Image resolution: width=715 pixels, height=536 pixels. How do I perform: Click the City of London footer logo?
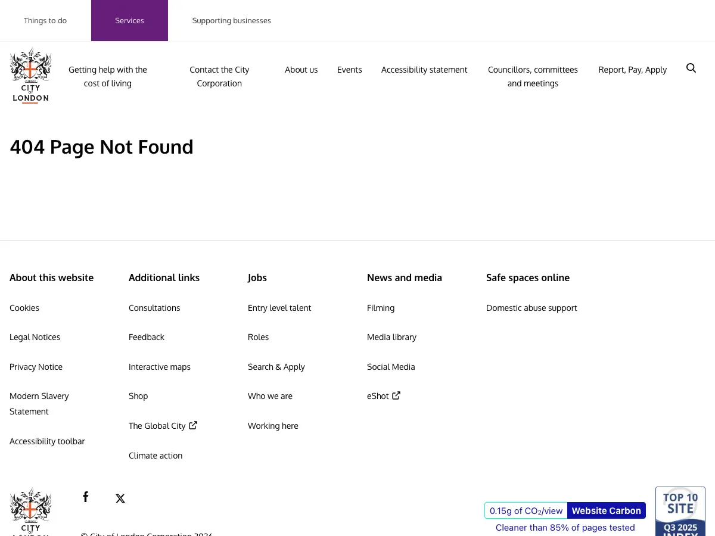coord(30,512)
